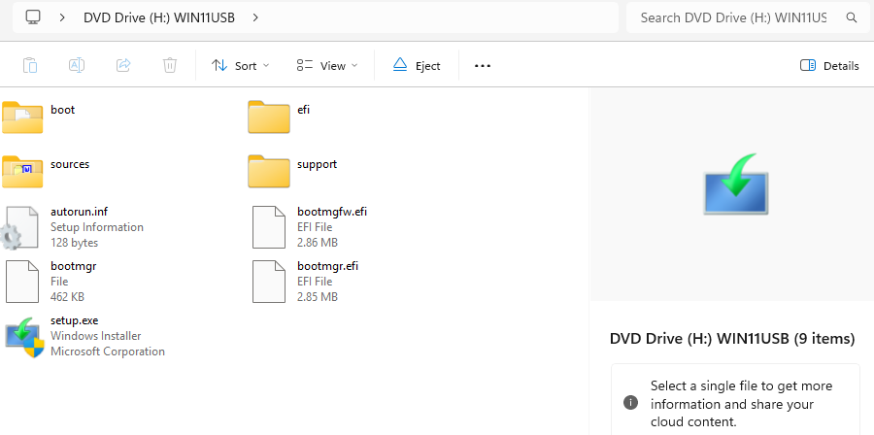Click the 462 KB size text

click(x=67, y=297)
